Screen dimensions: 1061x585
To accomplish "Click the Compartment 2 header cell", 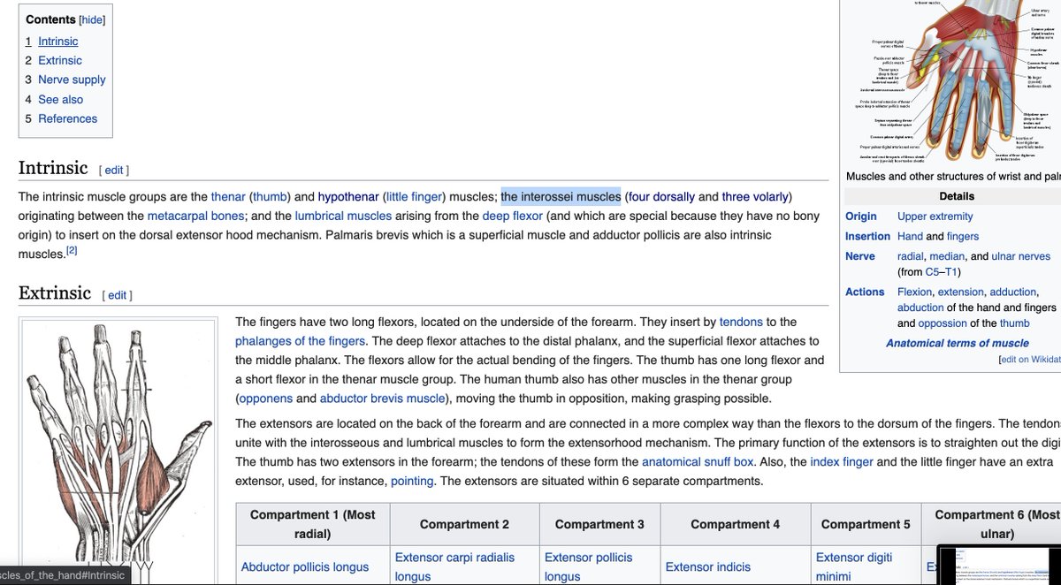I will click(x=464, y=524).
